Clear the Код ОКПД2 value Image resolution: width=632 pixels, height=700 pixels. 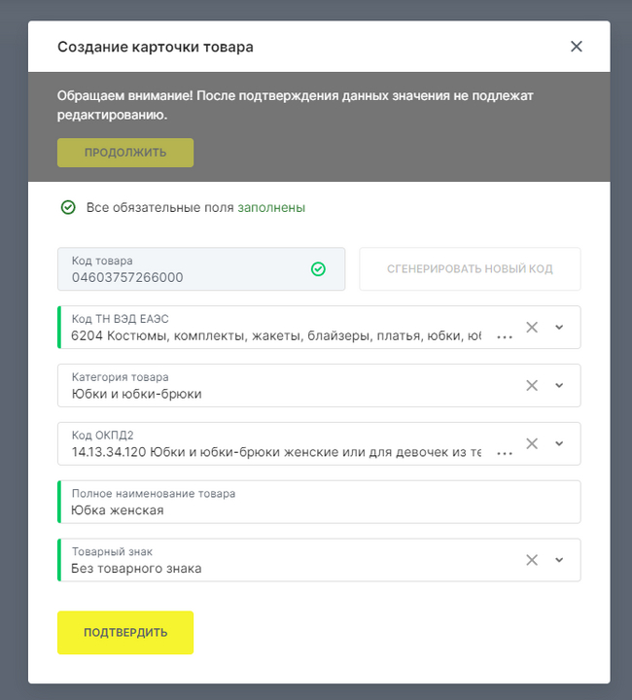pyautogui.click(x=532, y=443)
